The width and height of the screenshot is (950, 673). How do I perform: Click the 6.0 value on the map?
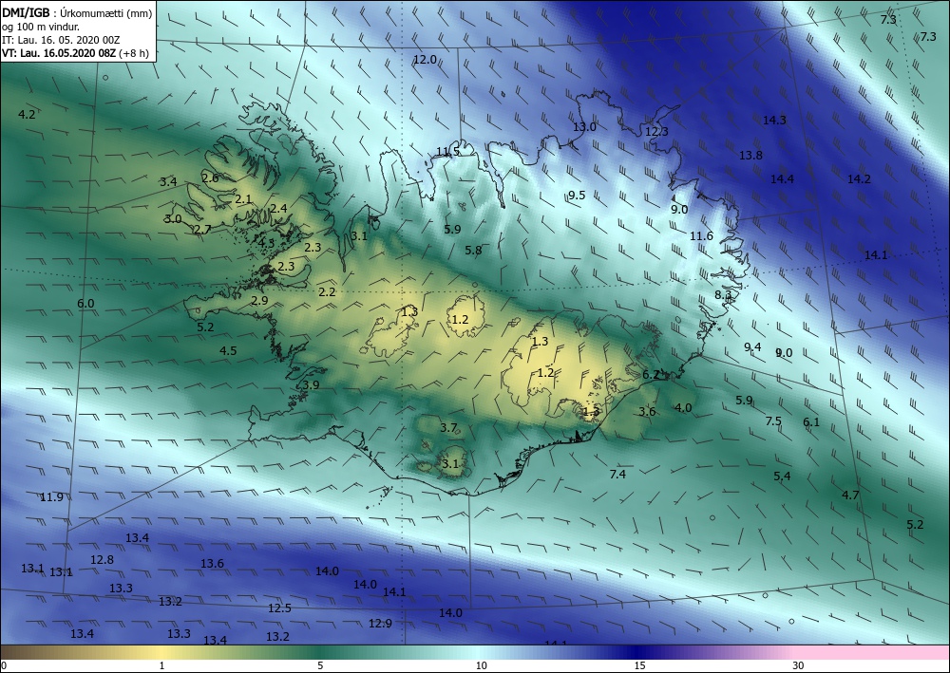[85, 303]
